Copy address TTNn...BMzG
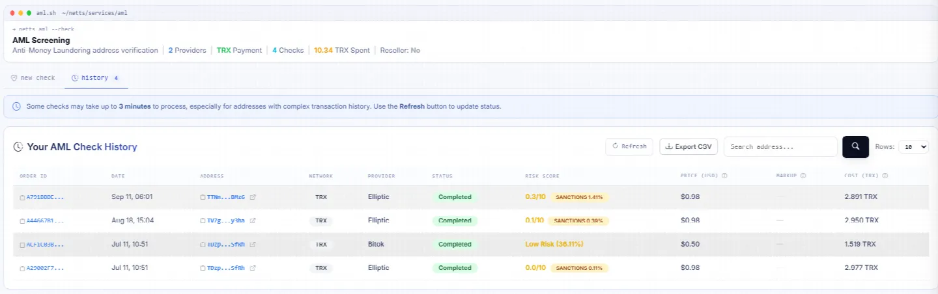This screenshot has height=294, width=938. click(203, 197)
